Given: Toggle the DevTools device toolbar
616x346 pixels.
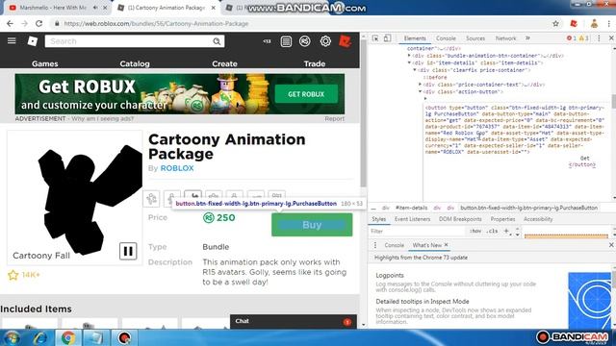Looking at the screenshot, I should coord(387,38).
